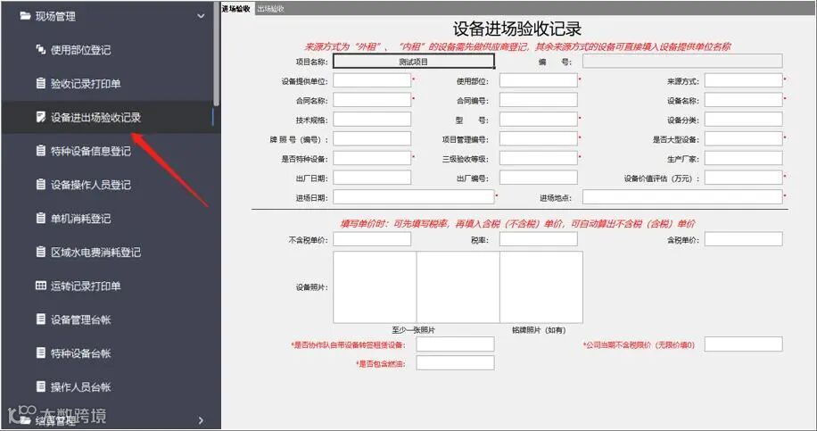Click the 合同编号 input field

[x=538, y=100]
